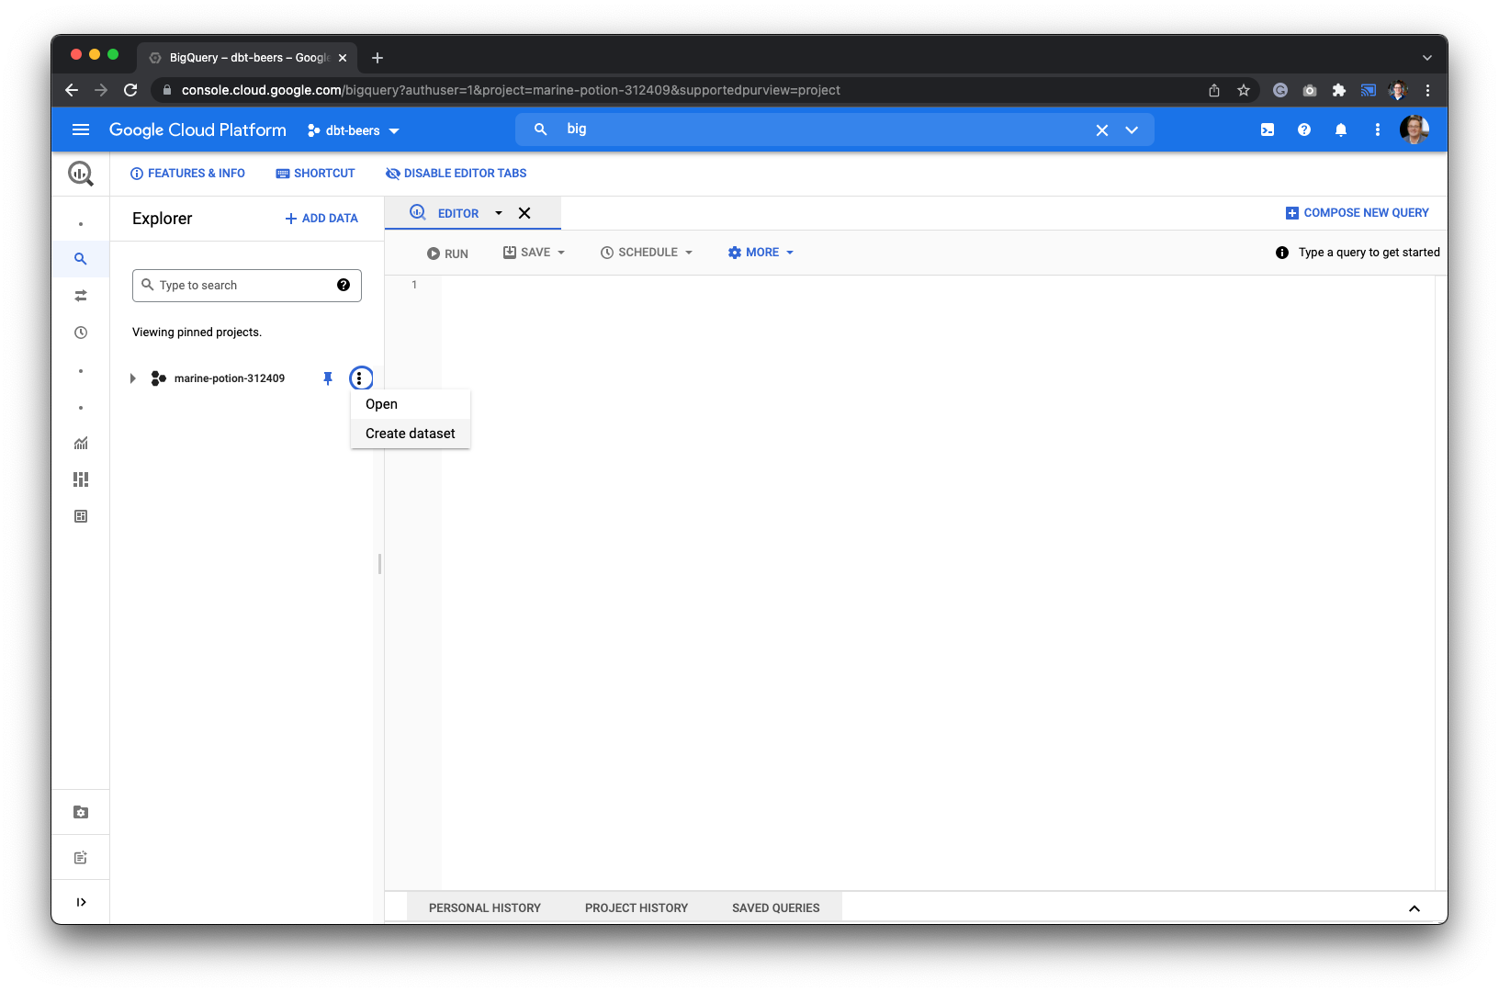This screenshot has height=992, width=1499.
Task: Go back in browser history
Action: (72, 90)
